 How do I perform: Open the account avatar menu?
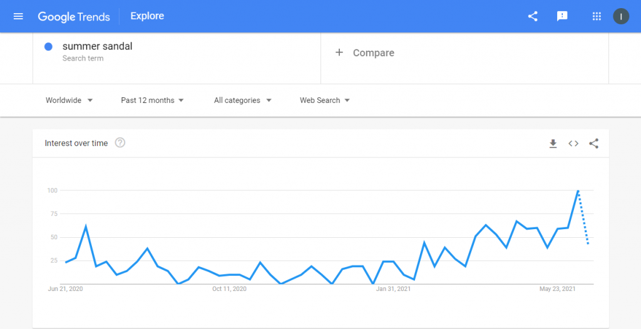click(x=620, y=16)
